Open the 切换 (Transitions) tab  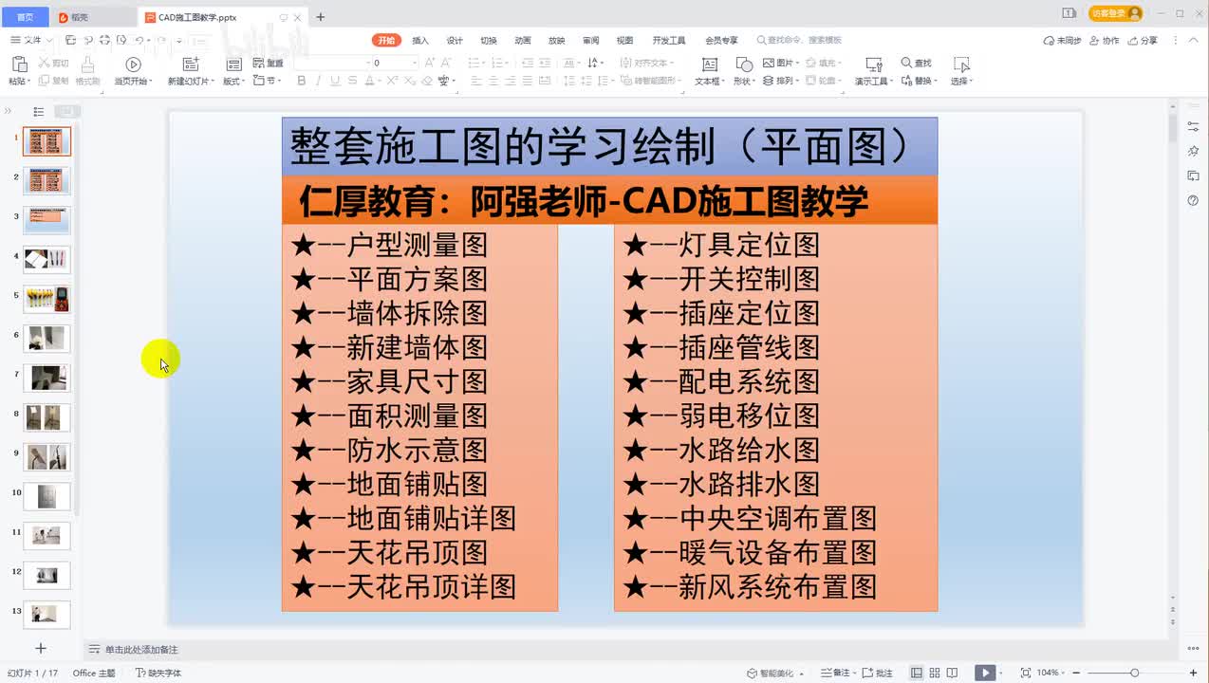coord(489,41)
